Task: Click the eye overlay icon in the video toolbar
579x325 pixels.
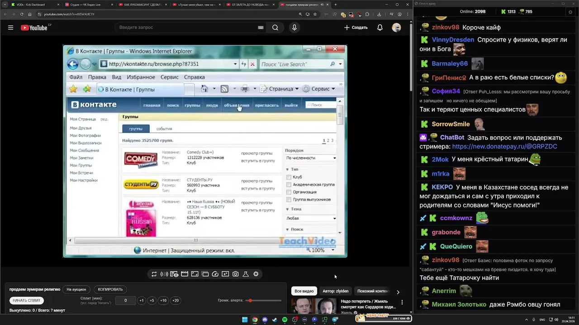Action: pos(174,274)
